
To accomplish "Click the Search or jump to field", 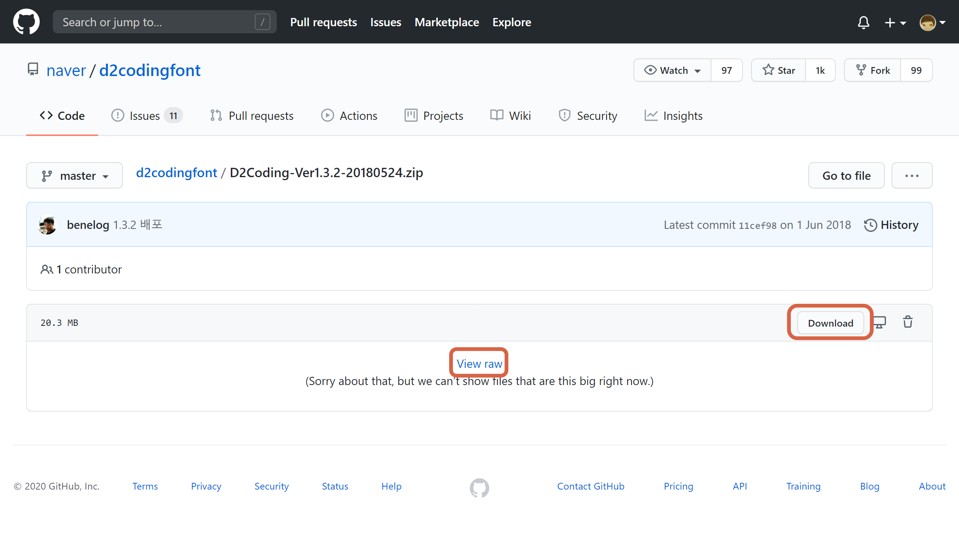I will (165, 22).
